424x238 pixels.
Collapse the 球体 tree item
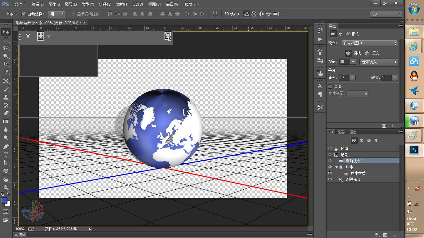[x=336, y=167]
